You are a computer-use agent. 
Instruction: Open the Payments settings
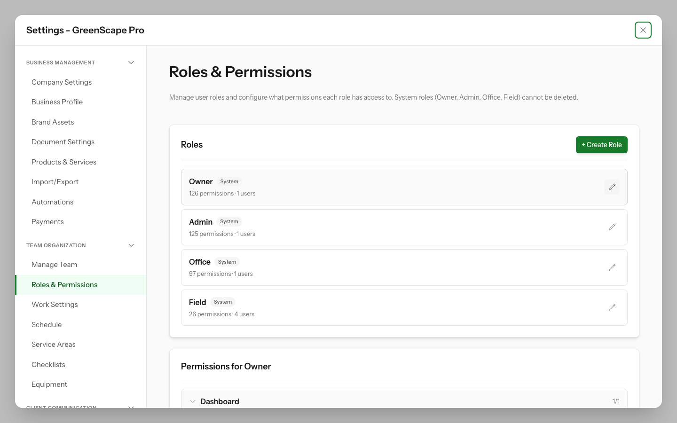pyautogui.click(x=47, y=221)
